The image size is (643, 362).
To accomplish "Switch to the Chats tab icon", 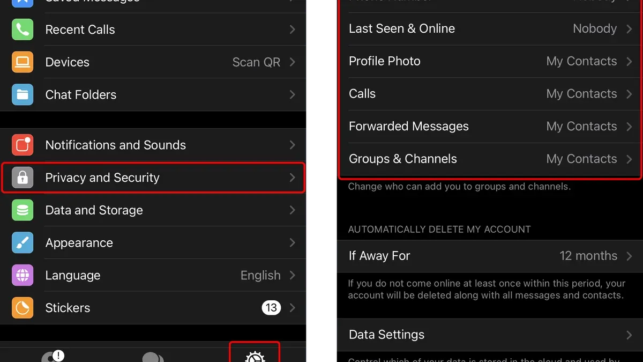I will click(x=153, y=357).
